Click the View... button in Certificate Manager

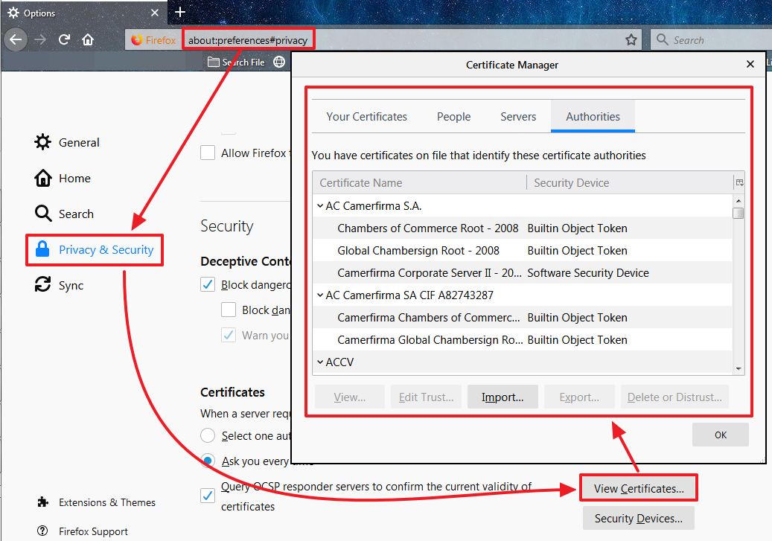pyautogui.click(x=350, y=397)
